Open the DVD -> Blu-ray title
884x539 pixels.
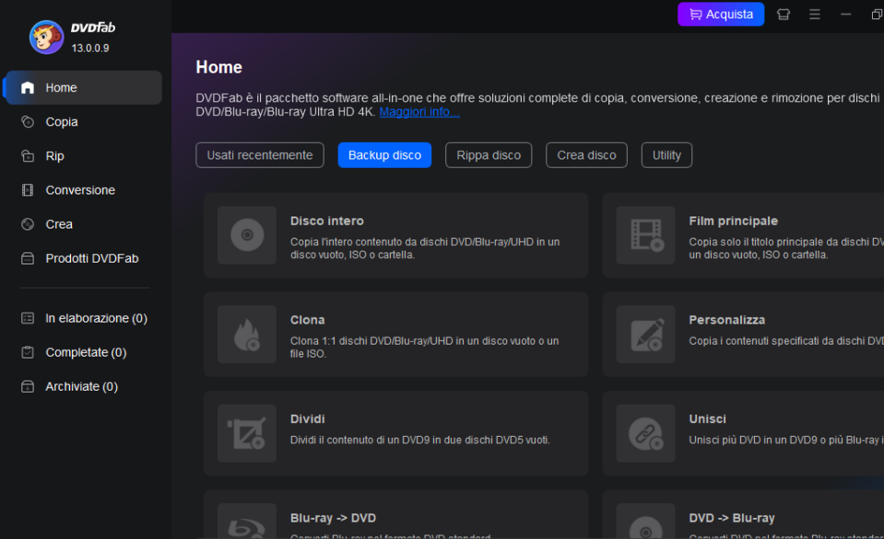(732, 518)
